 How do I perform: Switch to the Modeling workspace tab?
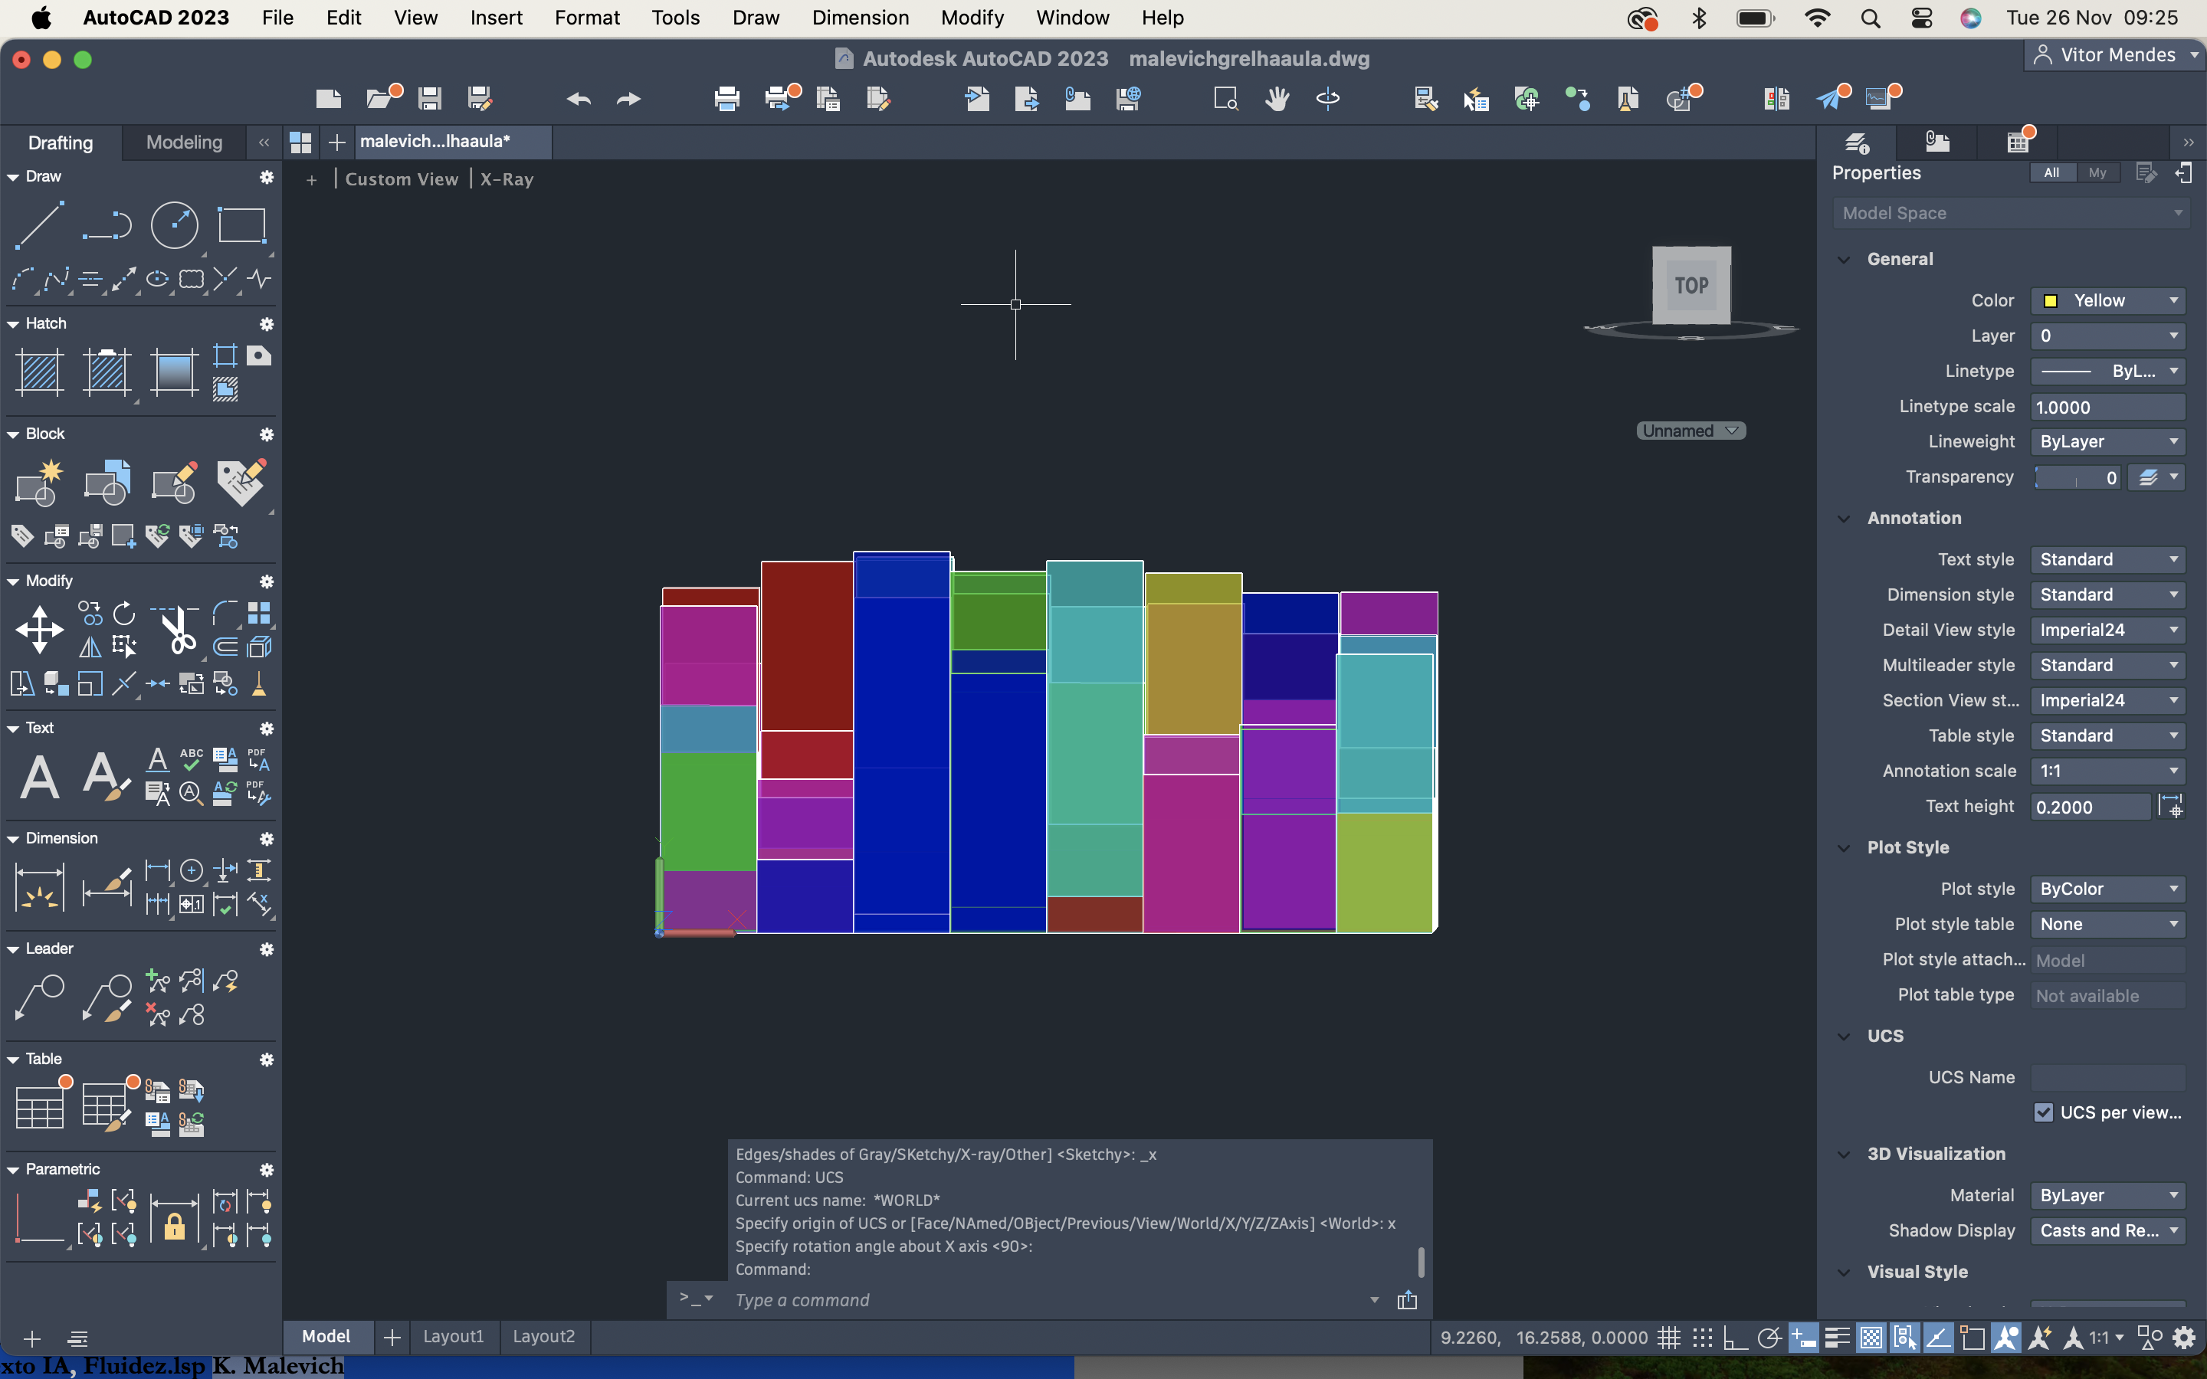click(x=184, y=142)
